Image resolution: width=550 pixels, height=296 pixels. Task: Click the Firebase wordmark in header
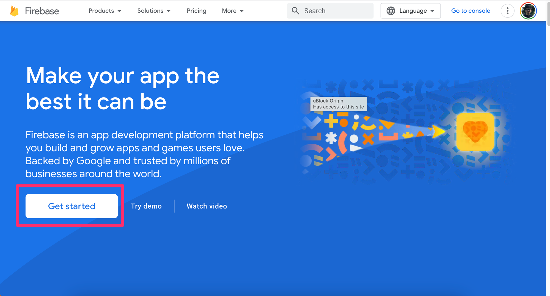pyautogui.click(x=42, y=11)
